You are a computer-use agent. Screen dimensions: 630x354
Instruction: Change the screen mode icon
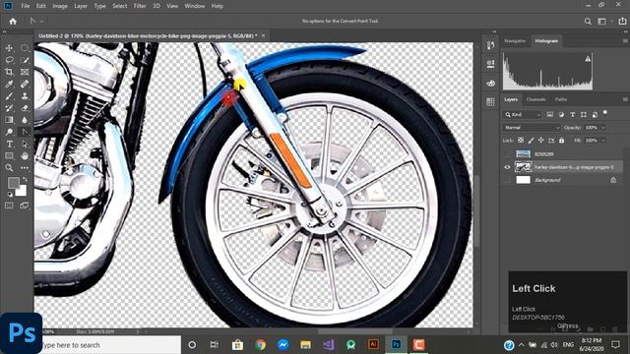[25, 206]
